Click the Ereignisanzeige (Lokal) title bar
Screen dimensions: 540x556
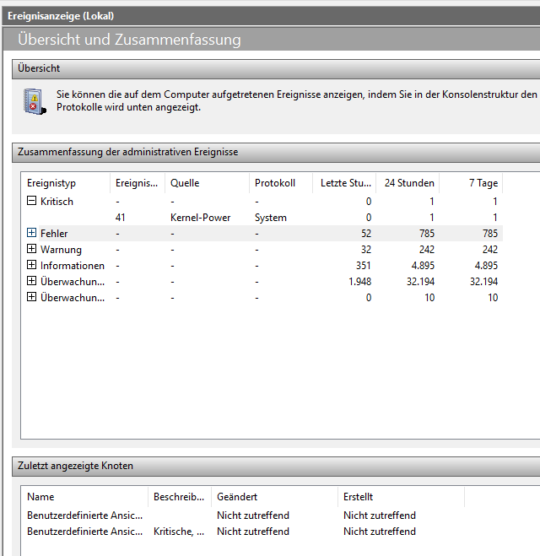click(x=271, y=16)
